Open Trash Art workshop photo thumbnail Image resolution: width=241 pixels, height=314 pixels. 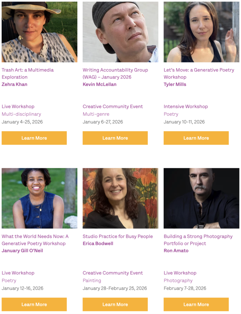click(39, 32)
